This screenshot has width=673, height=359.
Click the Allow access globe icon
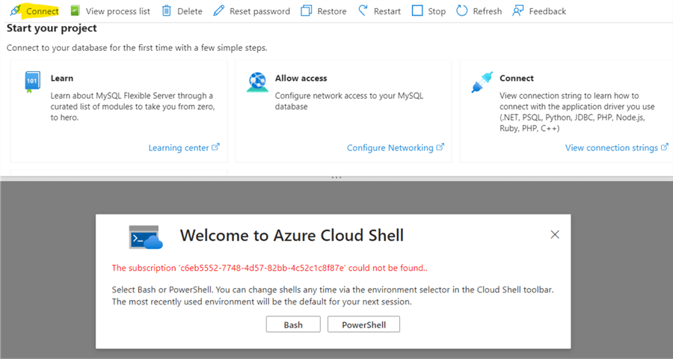[x=256, y=82]
